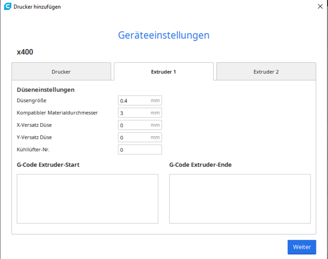
Task: Switch to the Drucker tab
Action: [x=61, y=72]
